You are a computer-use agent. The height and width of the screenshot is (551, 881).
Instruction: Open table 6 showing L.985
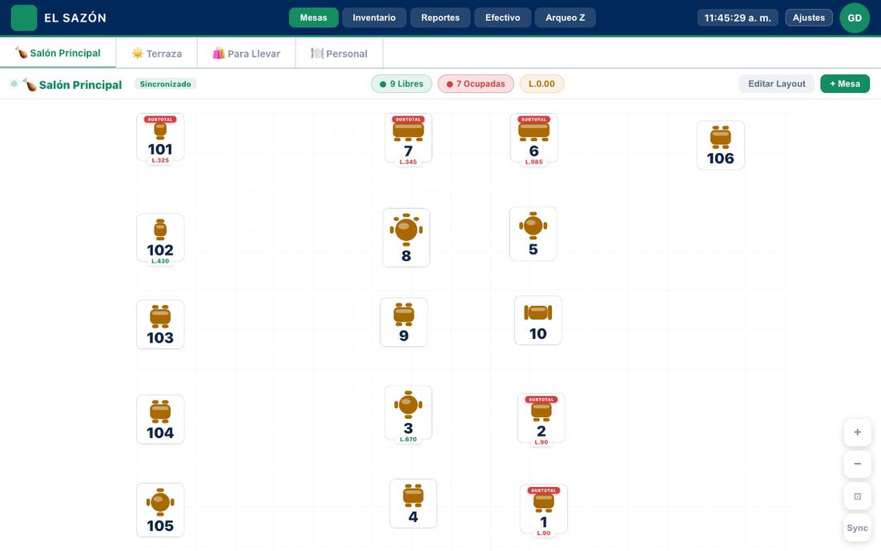[533, 139]
